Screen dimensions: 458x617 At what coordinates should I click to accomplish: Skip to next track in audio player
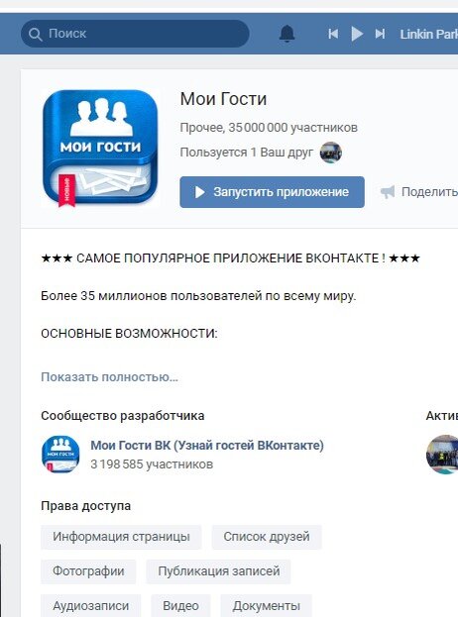tap(380, 34)
